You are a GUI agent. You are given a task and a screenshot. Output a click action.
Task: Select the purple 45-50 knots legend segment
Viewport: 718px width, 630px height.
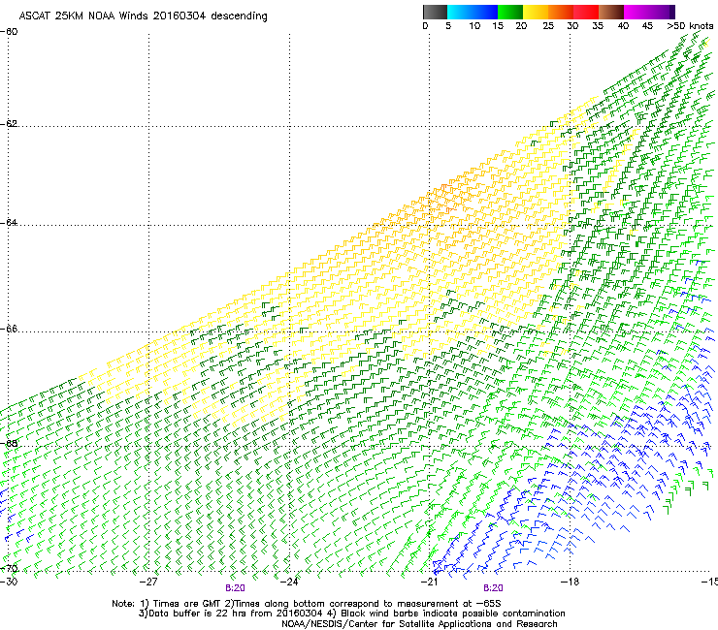click(662, 12)
